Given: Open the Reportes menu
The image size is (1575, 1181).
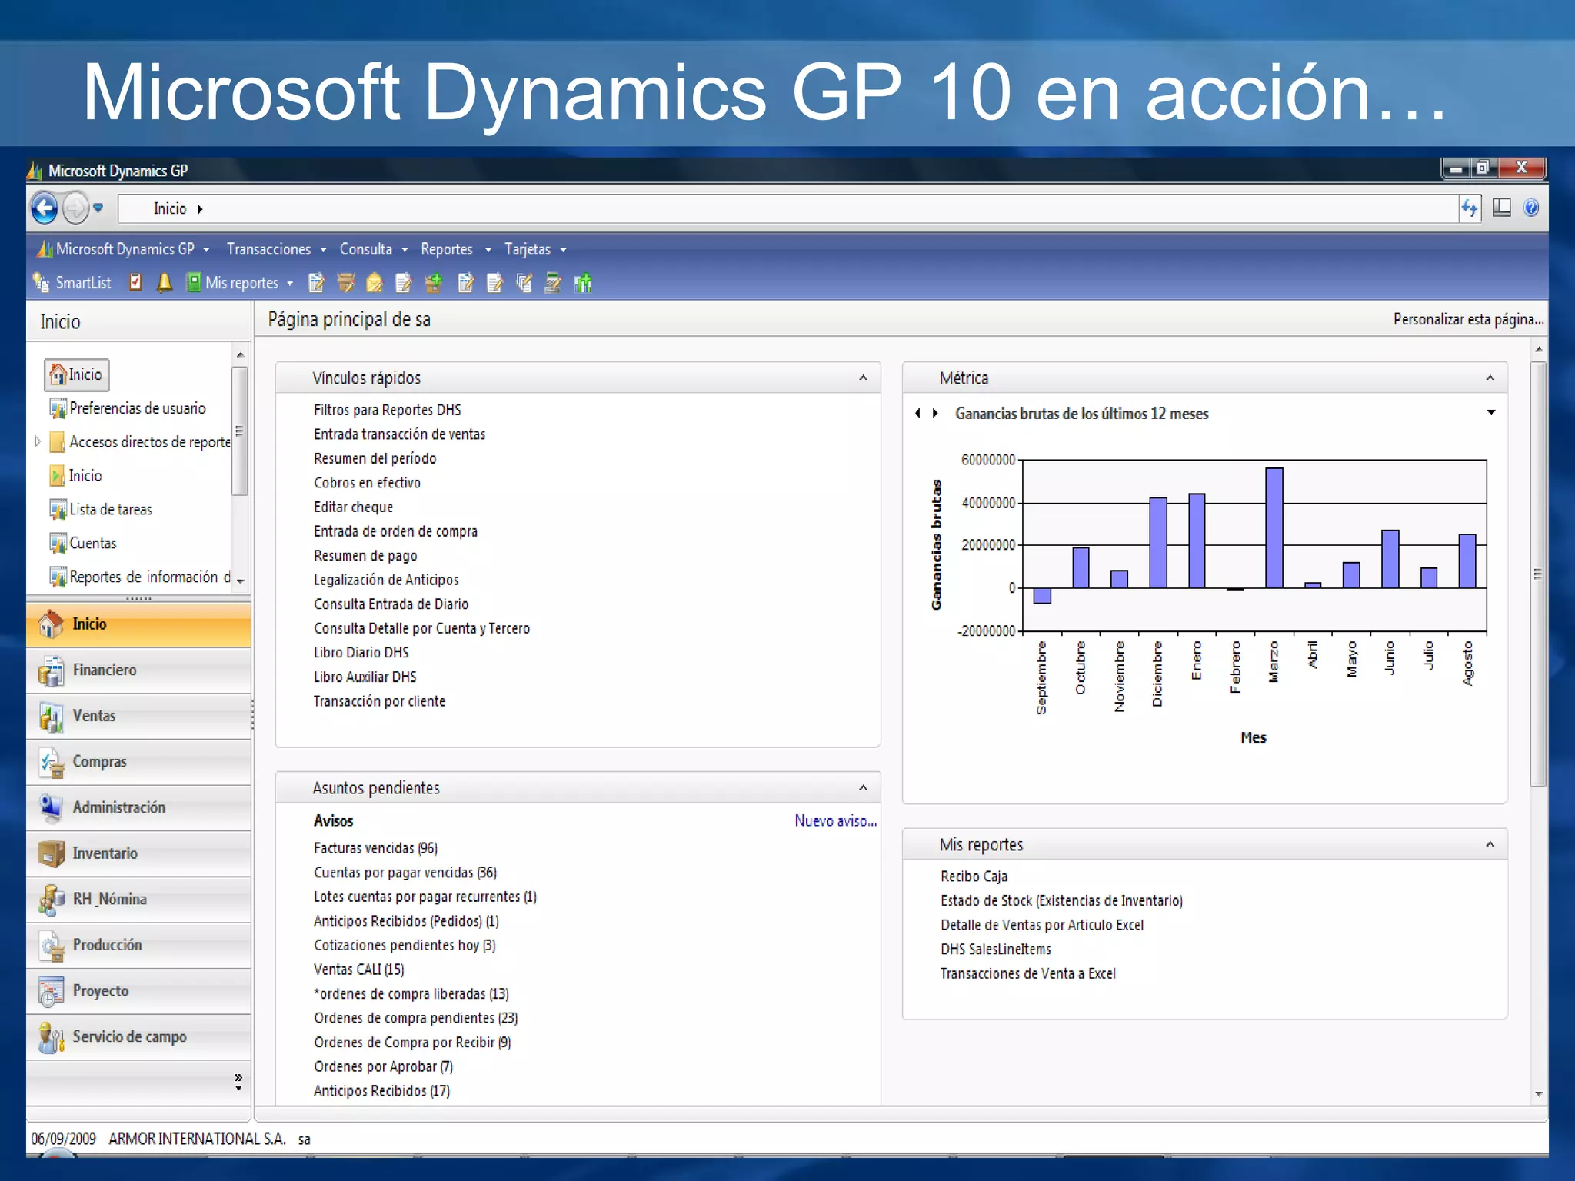Looking at the screenshot, I should click(x=455, y=249).
